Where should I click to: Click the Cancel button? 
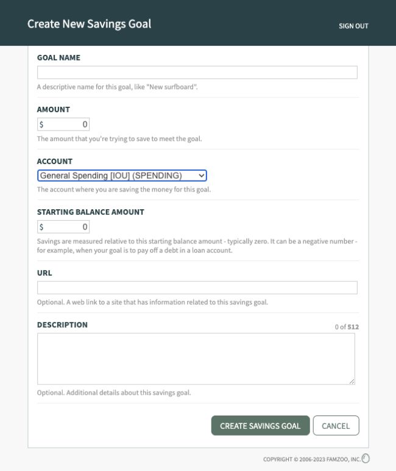336,425
